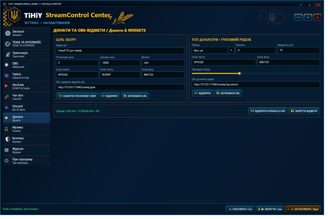Open the Загальні settings gear icon
The image size is (328, 219).
[8, 33]
